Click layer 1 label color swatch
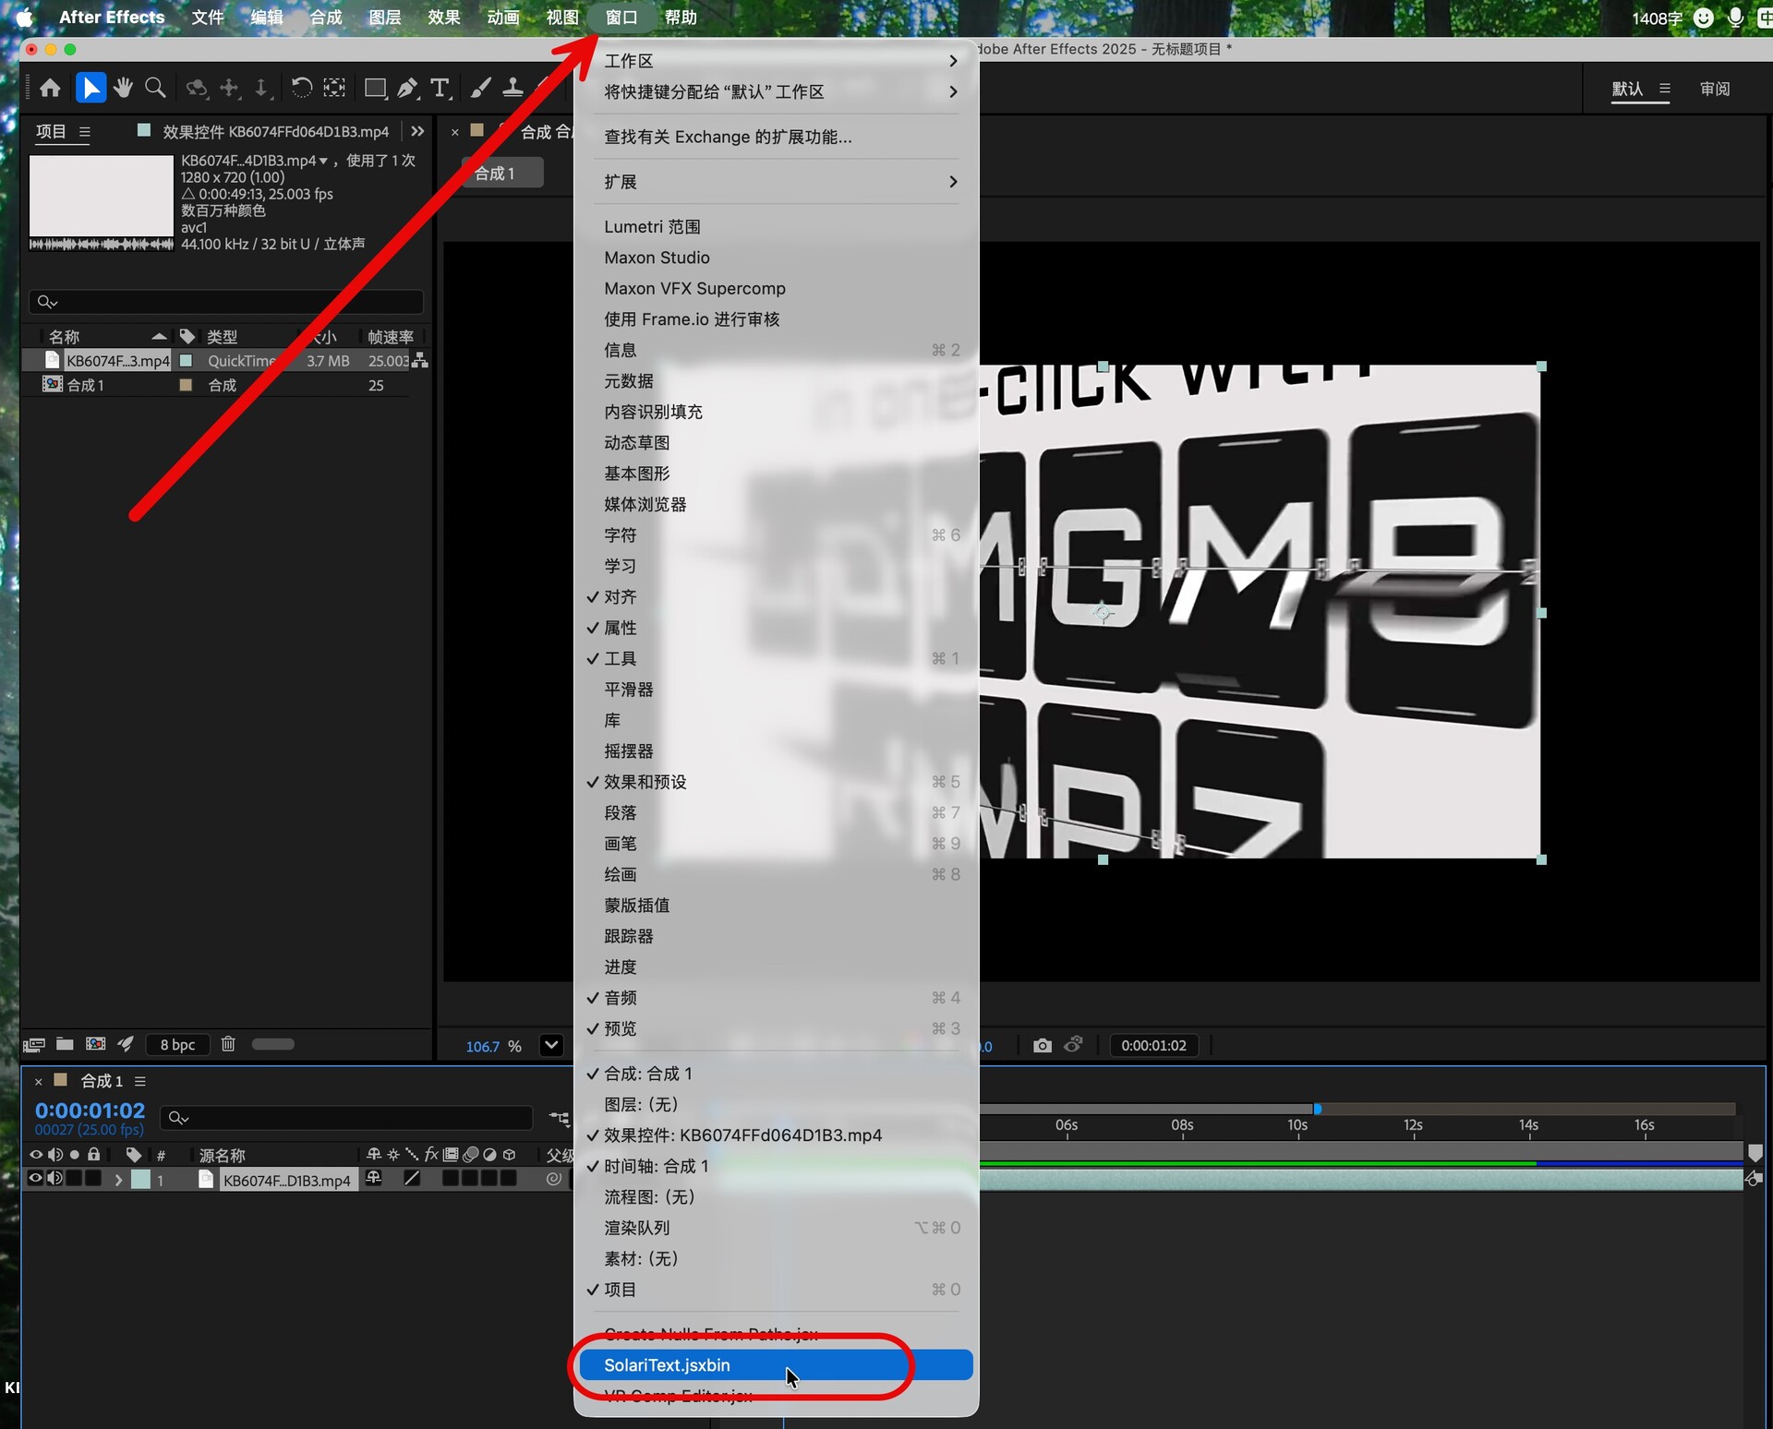Image resolution: width=1773 pixels, height=1429 pixels. click(140, 1179)
